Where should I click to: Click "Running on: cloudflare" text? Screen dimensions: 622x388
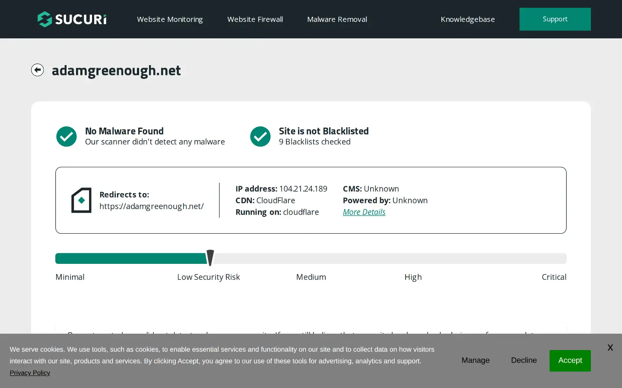pyautogui.click(x=277, y=212)
